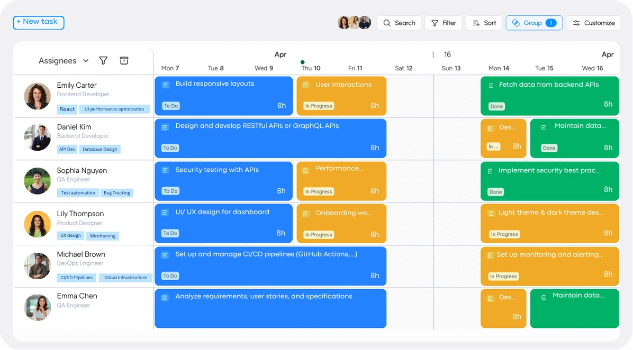Click the Apr month label in the timeline
The height and width of the screenshot is (350, 633).
[x=280, y=54]
